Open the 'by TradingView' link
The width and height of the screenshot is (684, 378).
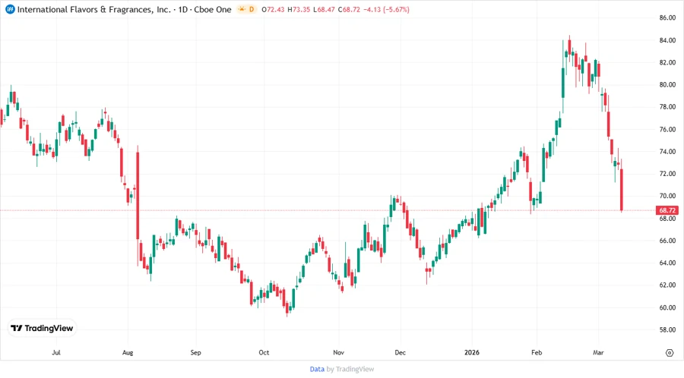tap(350, 370)
